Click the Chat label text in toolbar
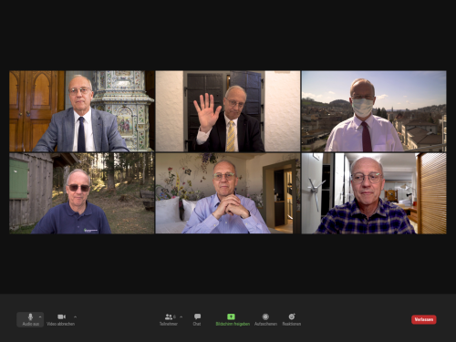This screenshot has width=456, height=342. 197,324
